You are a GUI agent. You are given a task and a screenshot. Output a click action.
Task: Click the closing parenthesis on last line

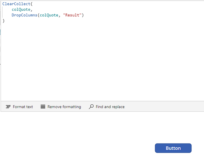(x=3, y=21)
